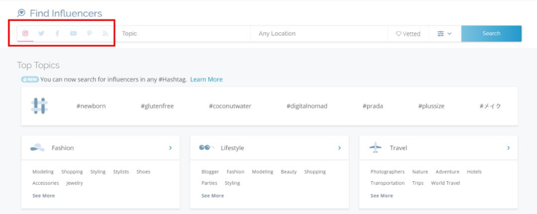Click the Any Location field
This screenshot has width=537, height=214.
[x=319, y=34]
